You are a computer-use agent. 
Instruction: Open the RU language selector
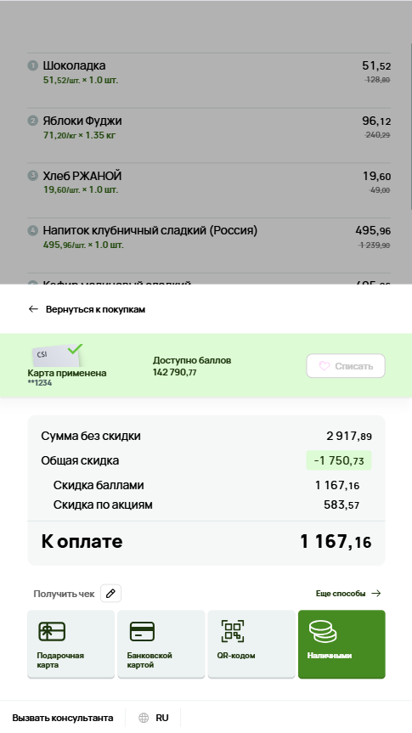tap(153, 718)
